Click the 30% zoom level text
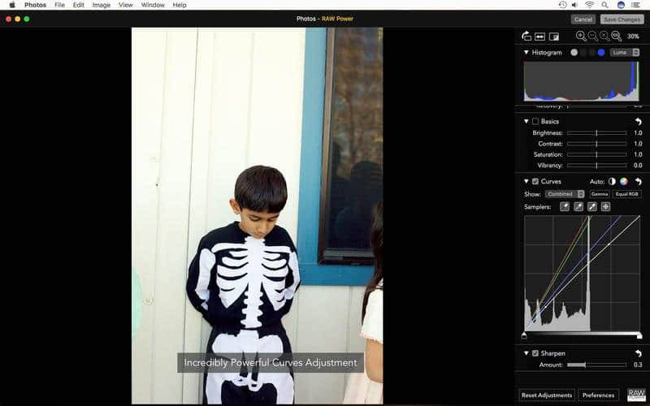This screenshot has width=650, height=406. coord(633,37)
